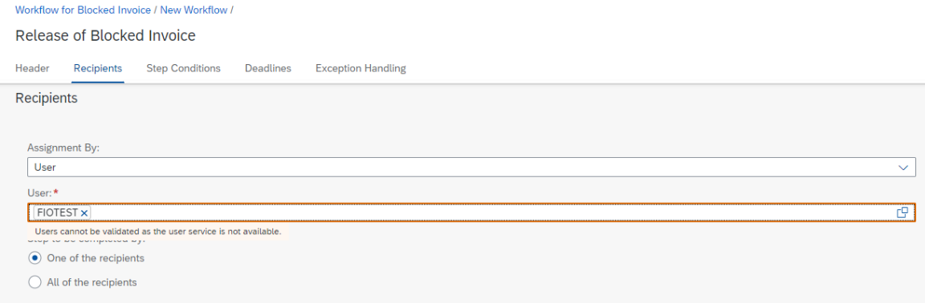Viewport: 925px width, 303px height.
Task: Show the Exception Handling tab
Action: [x=361, y=68]
